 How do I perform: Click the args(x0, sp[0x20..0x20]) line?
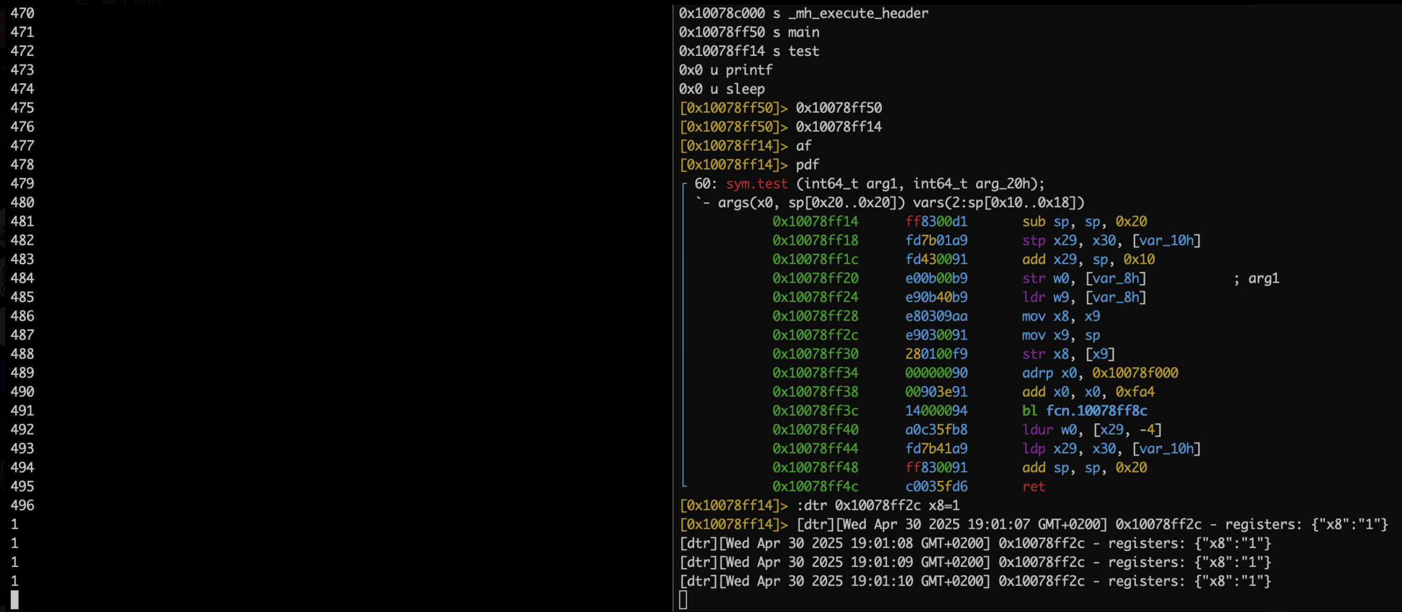[x=890, y=203]
